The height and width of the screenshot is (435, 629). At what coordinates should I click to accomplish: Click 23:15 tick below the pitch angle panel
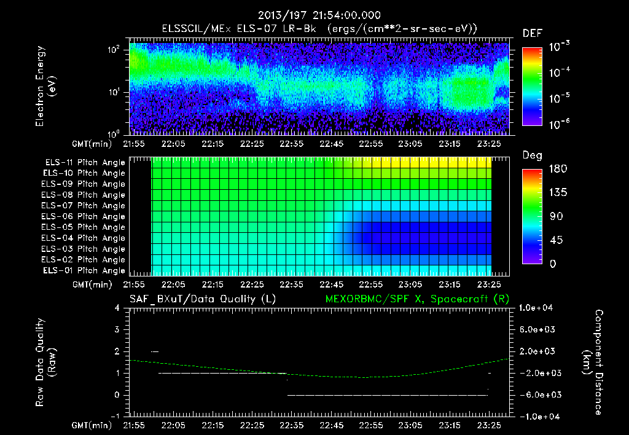pyautogui.click(x=450, y=285)
